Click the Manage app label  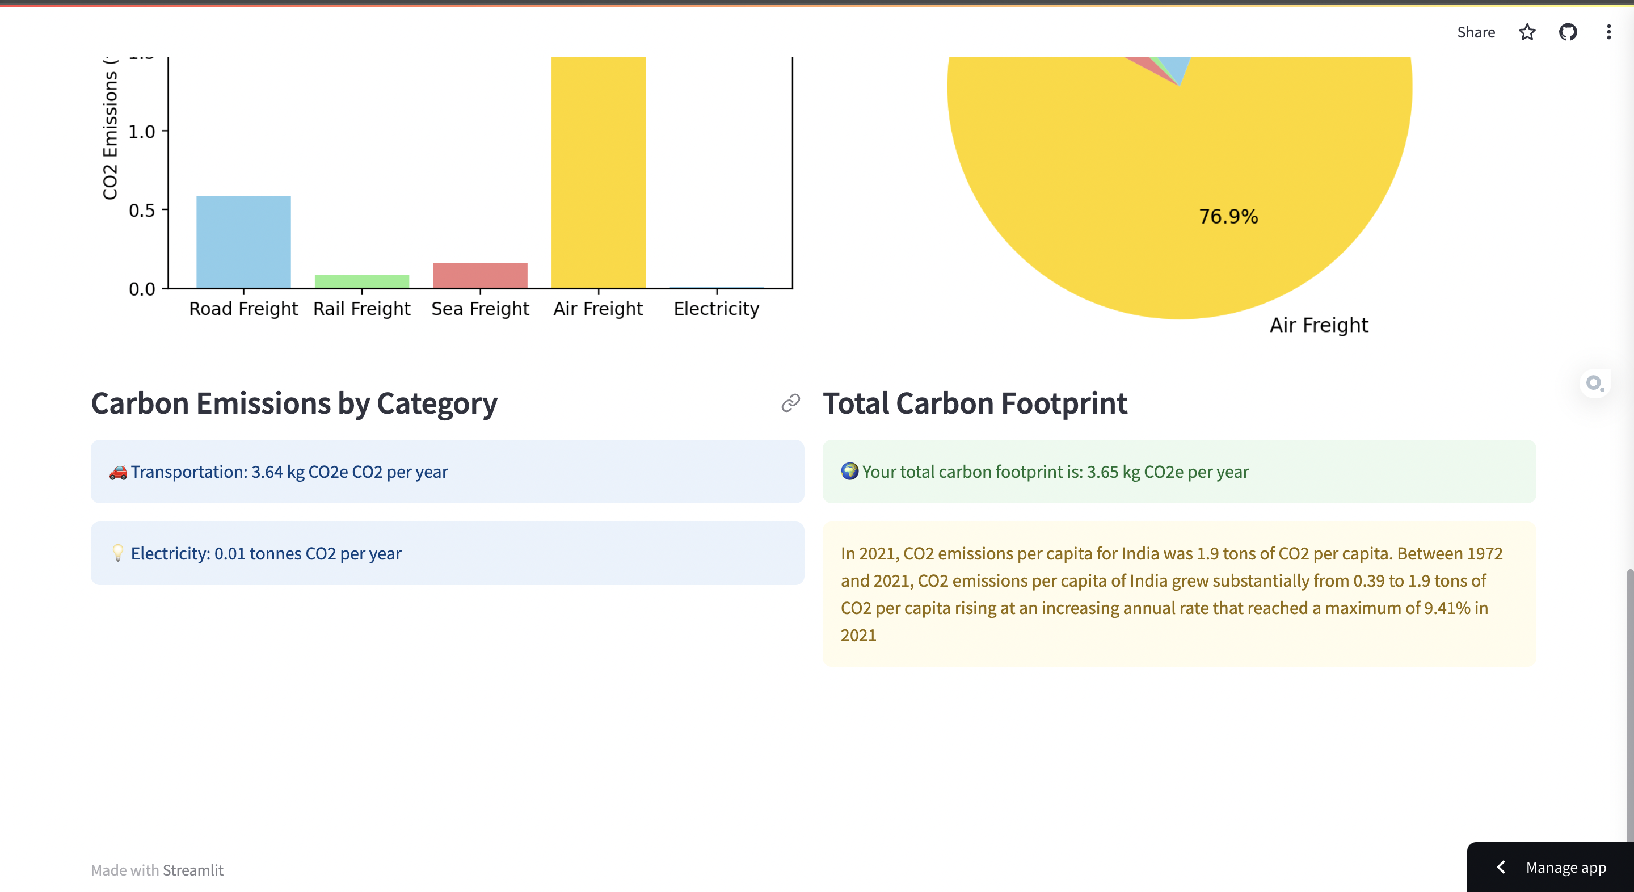point(1565,866)
